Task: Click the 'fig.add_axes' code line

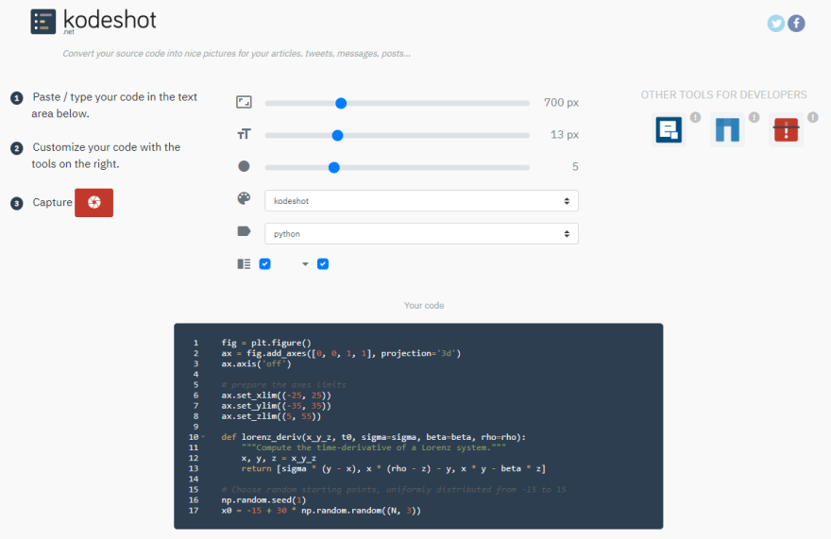Action: point(341,353)
